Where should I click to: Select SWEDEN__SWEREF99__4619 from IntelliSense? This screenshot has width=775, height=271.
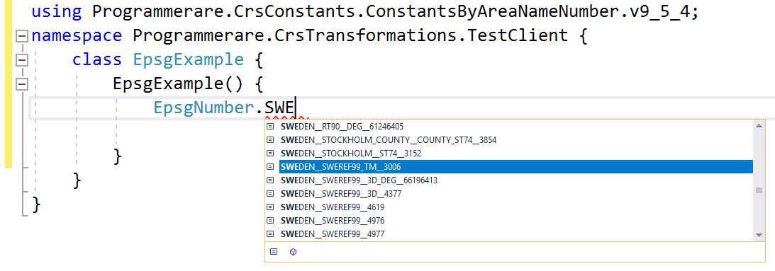[508, 207]
